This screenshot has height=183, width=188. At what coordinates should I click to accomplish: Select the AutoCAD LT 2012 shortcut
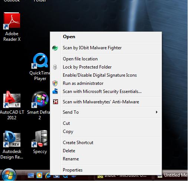pos(12,105)
